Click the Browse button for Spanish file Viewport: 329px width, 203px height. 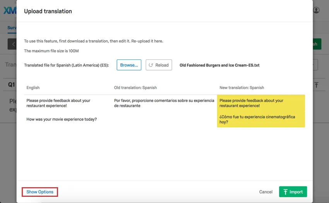point(129,65)
